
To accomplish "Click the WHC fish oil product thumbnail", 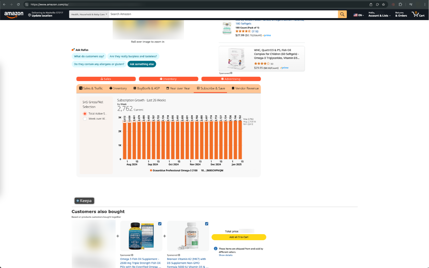I will 236,58.
